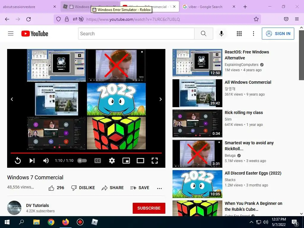Image resolution: width=304 pixels, height=228 pixels.
Task: Open the tracking protection shield icon
Action: point(58,19)
